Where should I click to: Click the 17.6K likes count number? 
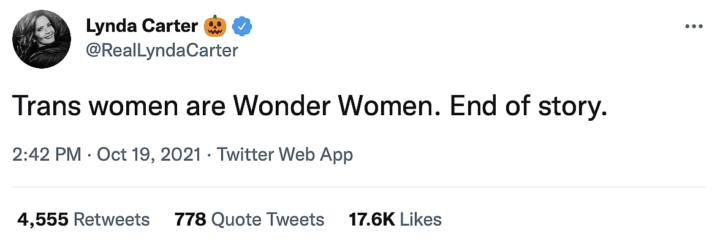[x=372, y=219]
